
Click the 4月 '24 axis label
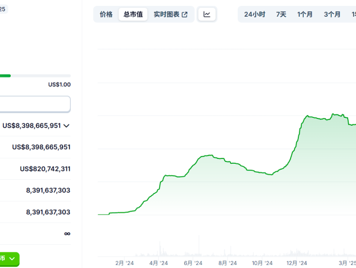point(159,263)
